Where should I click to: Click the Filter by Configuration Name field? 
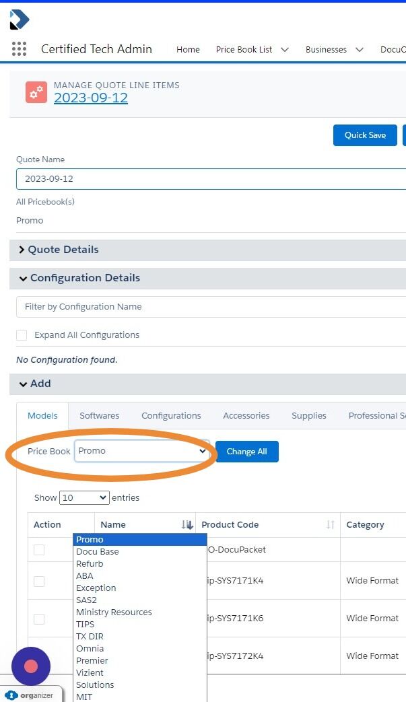coord(211,307)
